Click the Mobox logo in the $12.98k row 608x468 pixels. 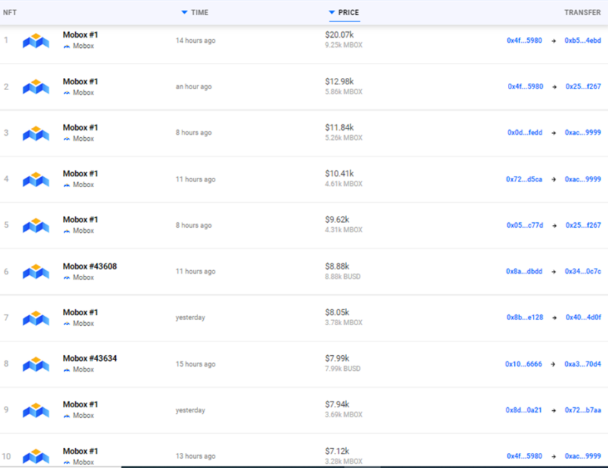pyautogui.click(x=36, y=86)
